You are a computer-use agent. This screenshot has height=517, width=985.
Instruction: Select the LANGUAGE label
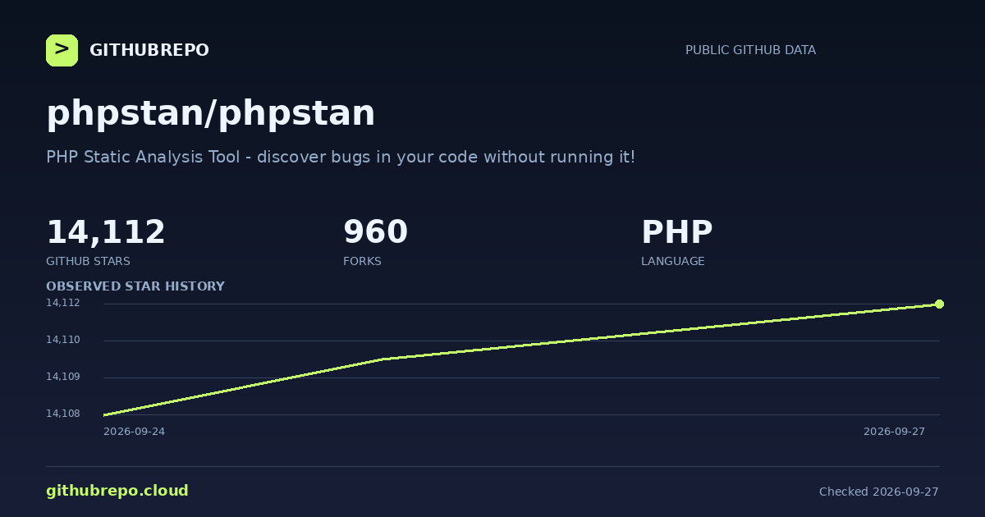pos(672,261)
